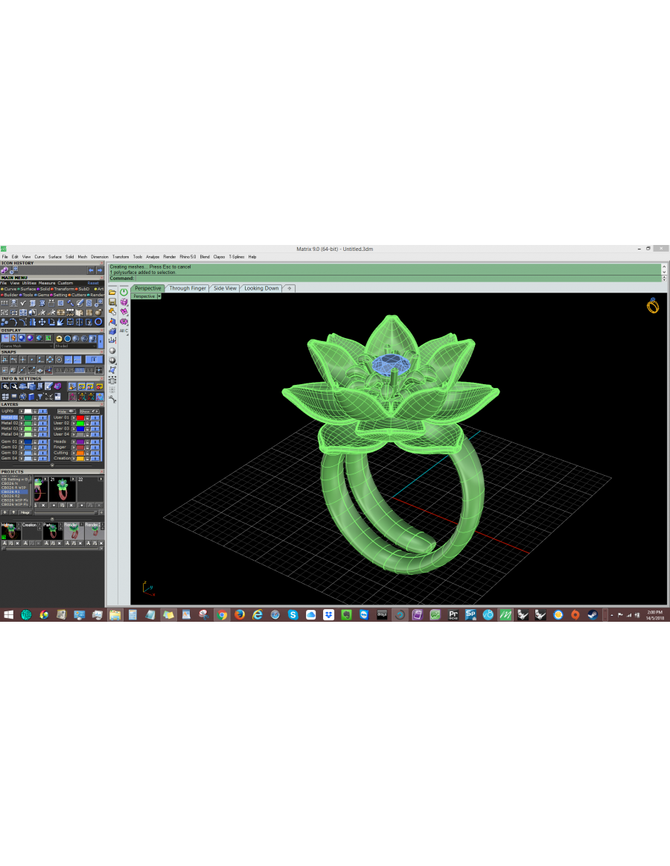Expand Gem 02 layer arrow button
670x866 pixels.
[22, 448]
